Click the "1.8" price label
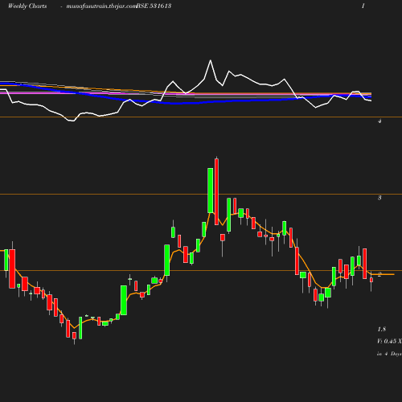Image resolution: width=402 pixels, height=402 pixels. [x=382, y=329]
